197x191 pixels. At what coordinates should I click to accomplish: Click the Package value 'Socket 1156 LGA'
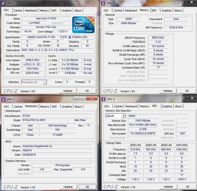pos(46,27)
